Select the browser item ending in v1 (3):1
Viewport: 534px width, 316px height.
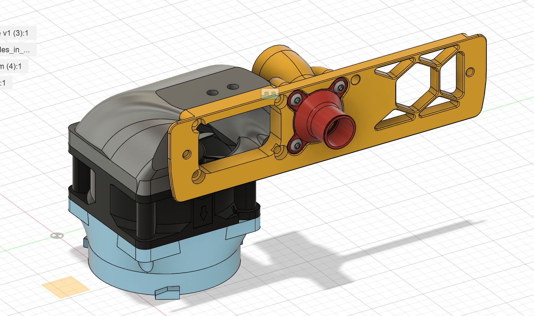pyautogui.click(x=17, y=33)
